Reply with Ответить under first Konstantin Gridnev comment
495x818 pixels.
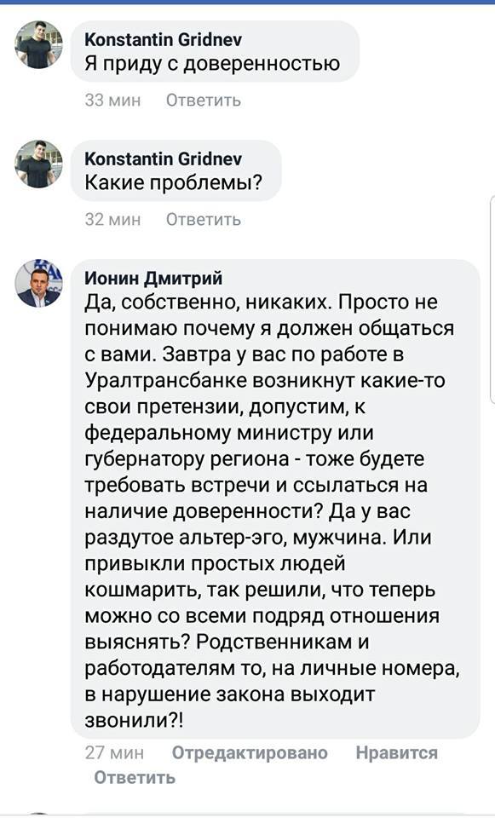(204, 100)
